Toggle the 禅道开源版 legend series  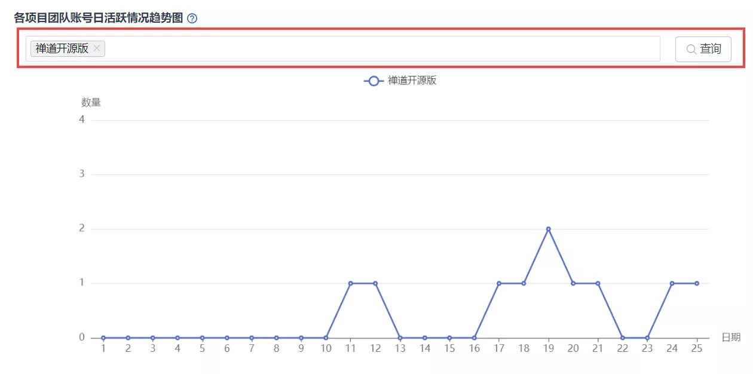400,81
